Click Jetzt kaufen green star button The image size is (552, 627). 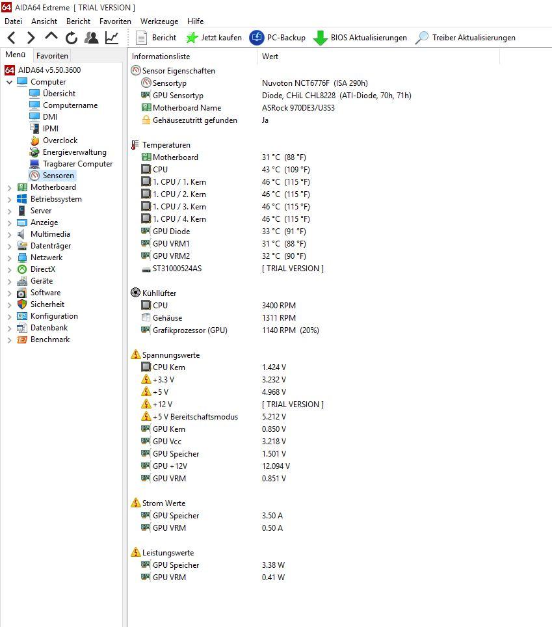(213, 38)
